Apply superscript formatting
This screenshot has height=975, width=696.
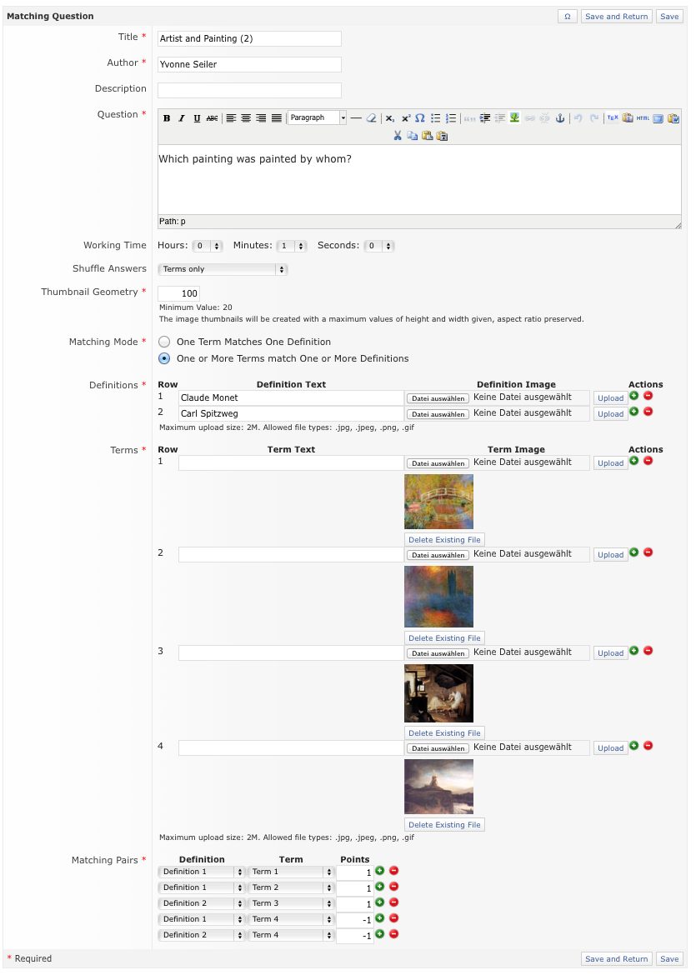point(406,118)
